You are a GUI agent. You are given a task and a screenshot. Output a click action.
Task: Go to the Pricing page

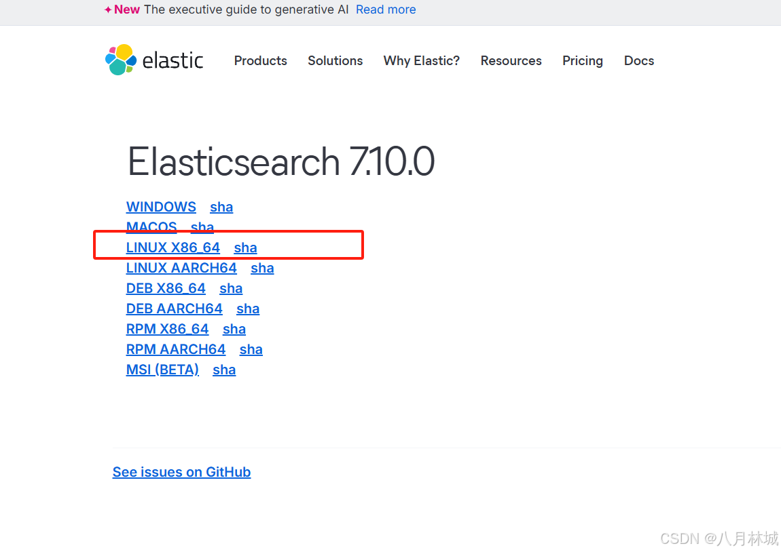point(583,60)
